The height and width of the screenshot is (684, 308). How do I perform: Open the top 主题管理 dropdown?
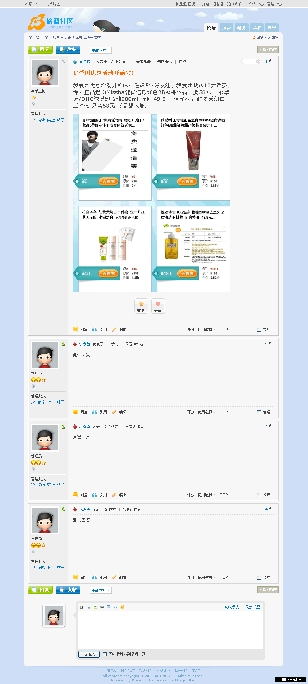[x=101, y=50]
